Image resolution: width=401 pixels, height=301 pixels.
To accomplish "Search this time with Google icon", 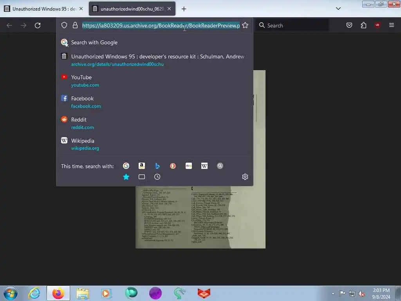I will coord(126,166).
